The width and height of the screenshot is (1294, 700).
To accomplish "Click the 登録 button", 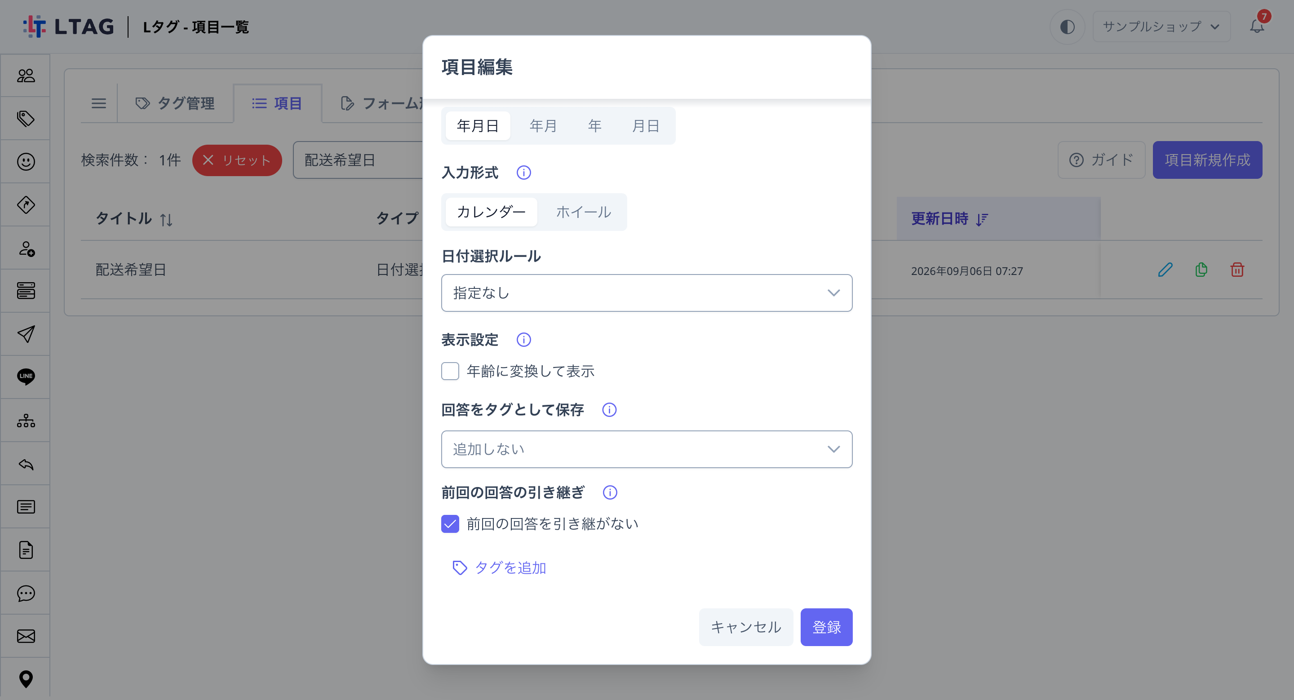I will tap(826, 627).
